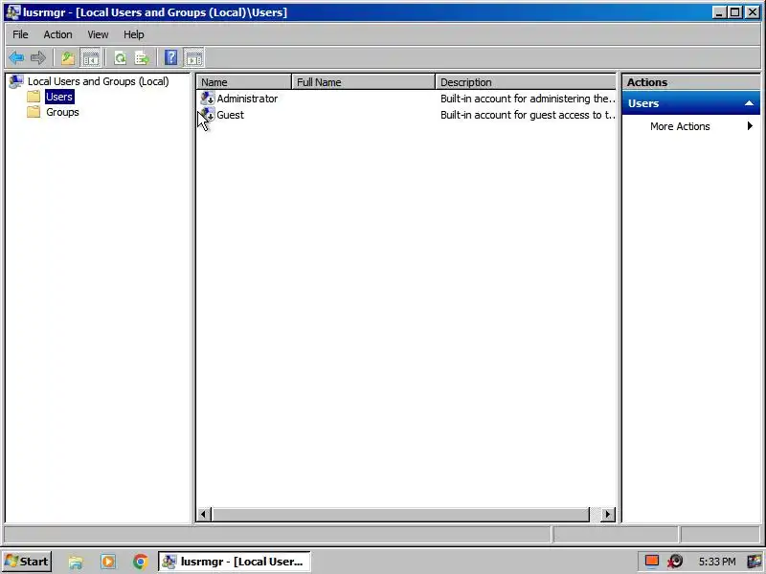766x574 pixels.
Task: Click the tray icon with red X
Action: pos(675,562)
